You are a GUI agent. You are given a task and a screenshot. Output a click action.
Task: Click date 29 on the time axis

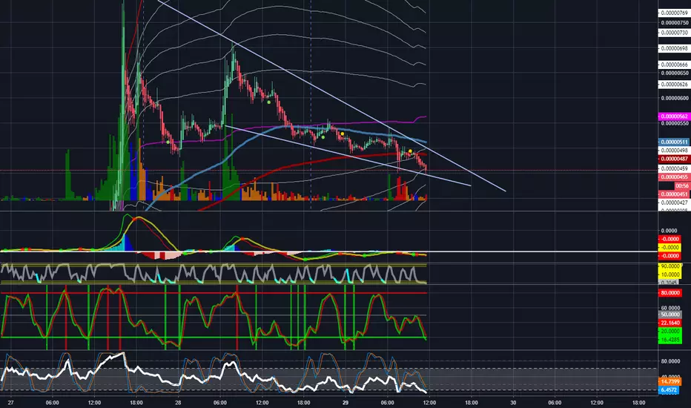[345, 403]
